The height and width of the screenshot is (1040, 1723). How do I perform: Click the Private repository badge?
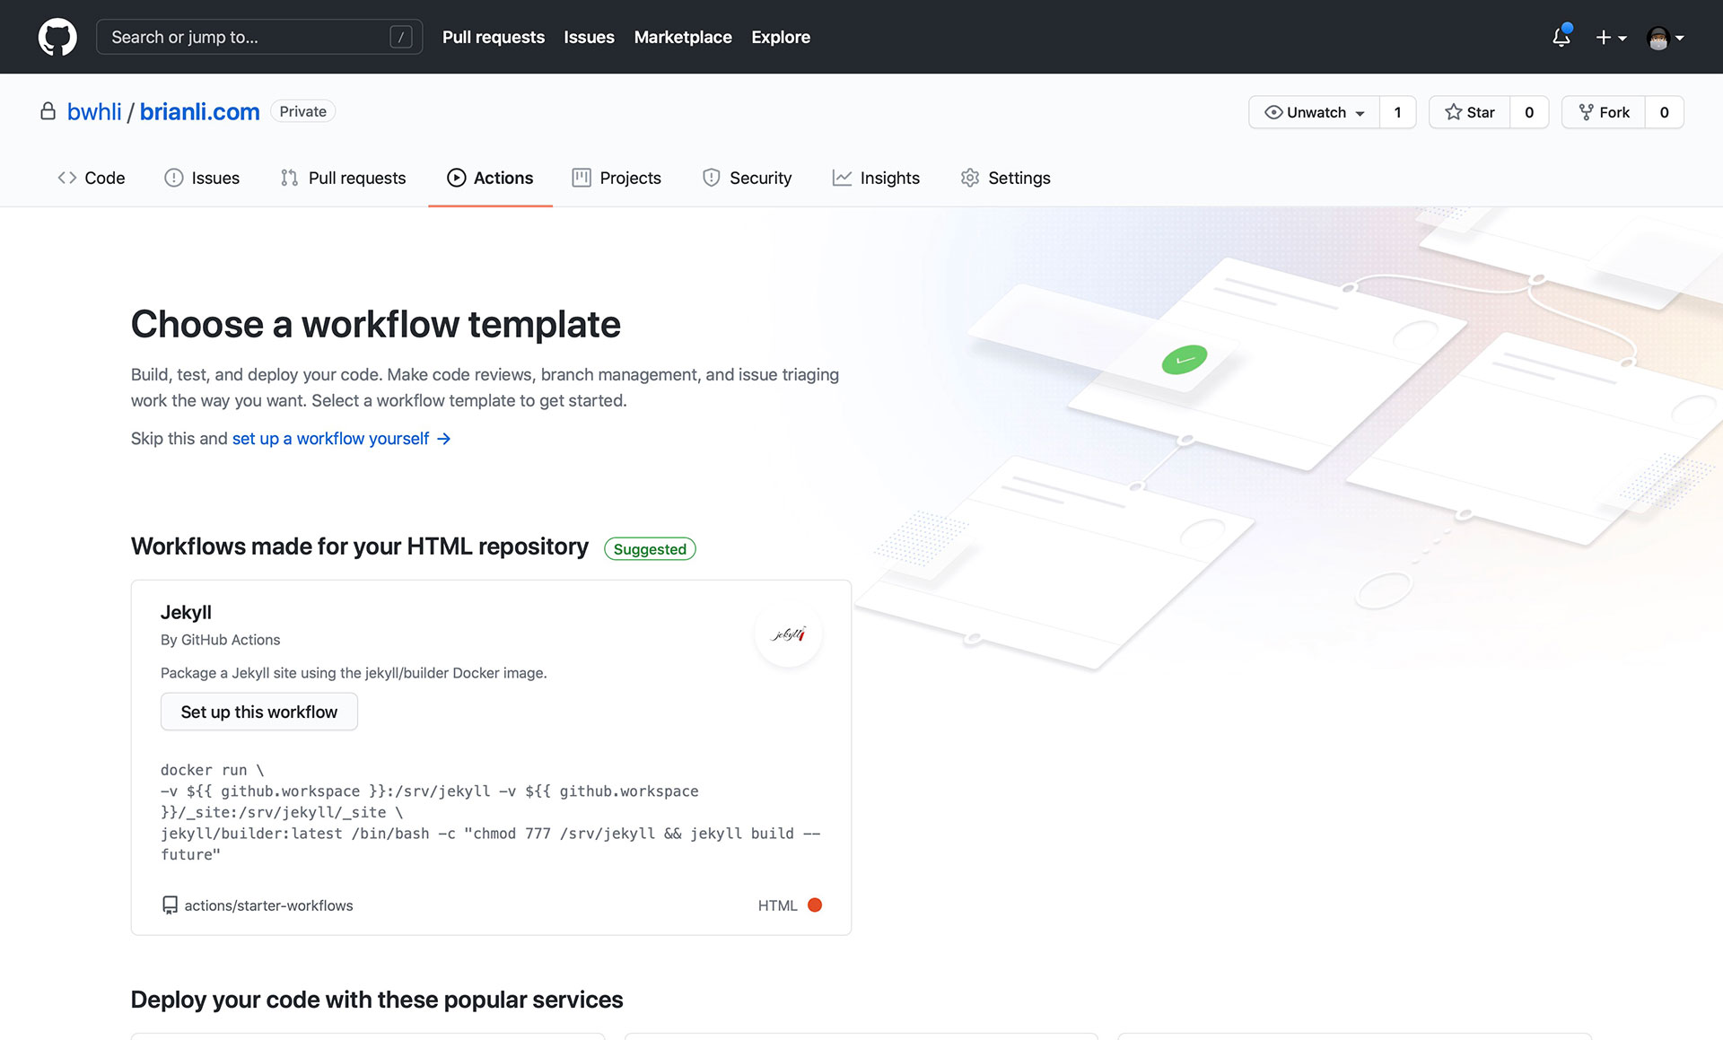(x=302, y=111)
